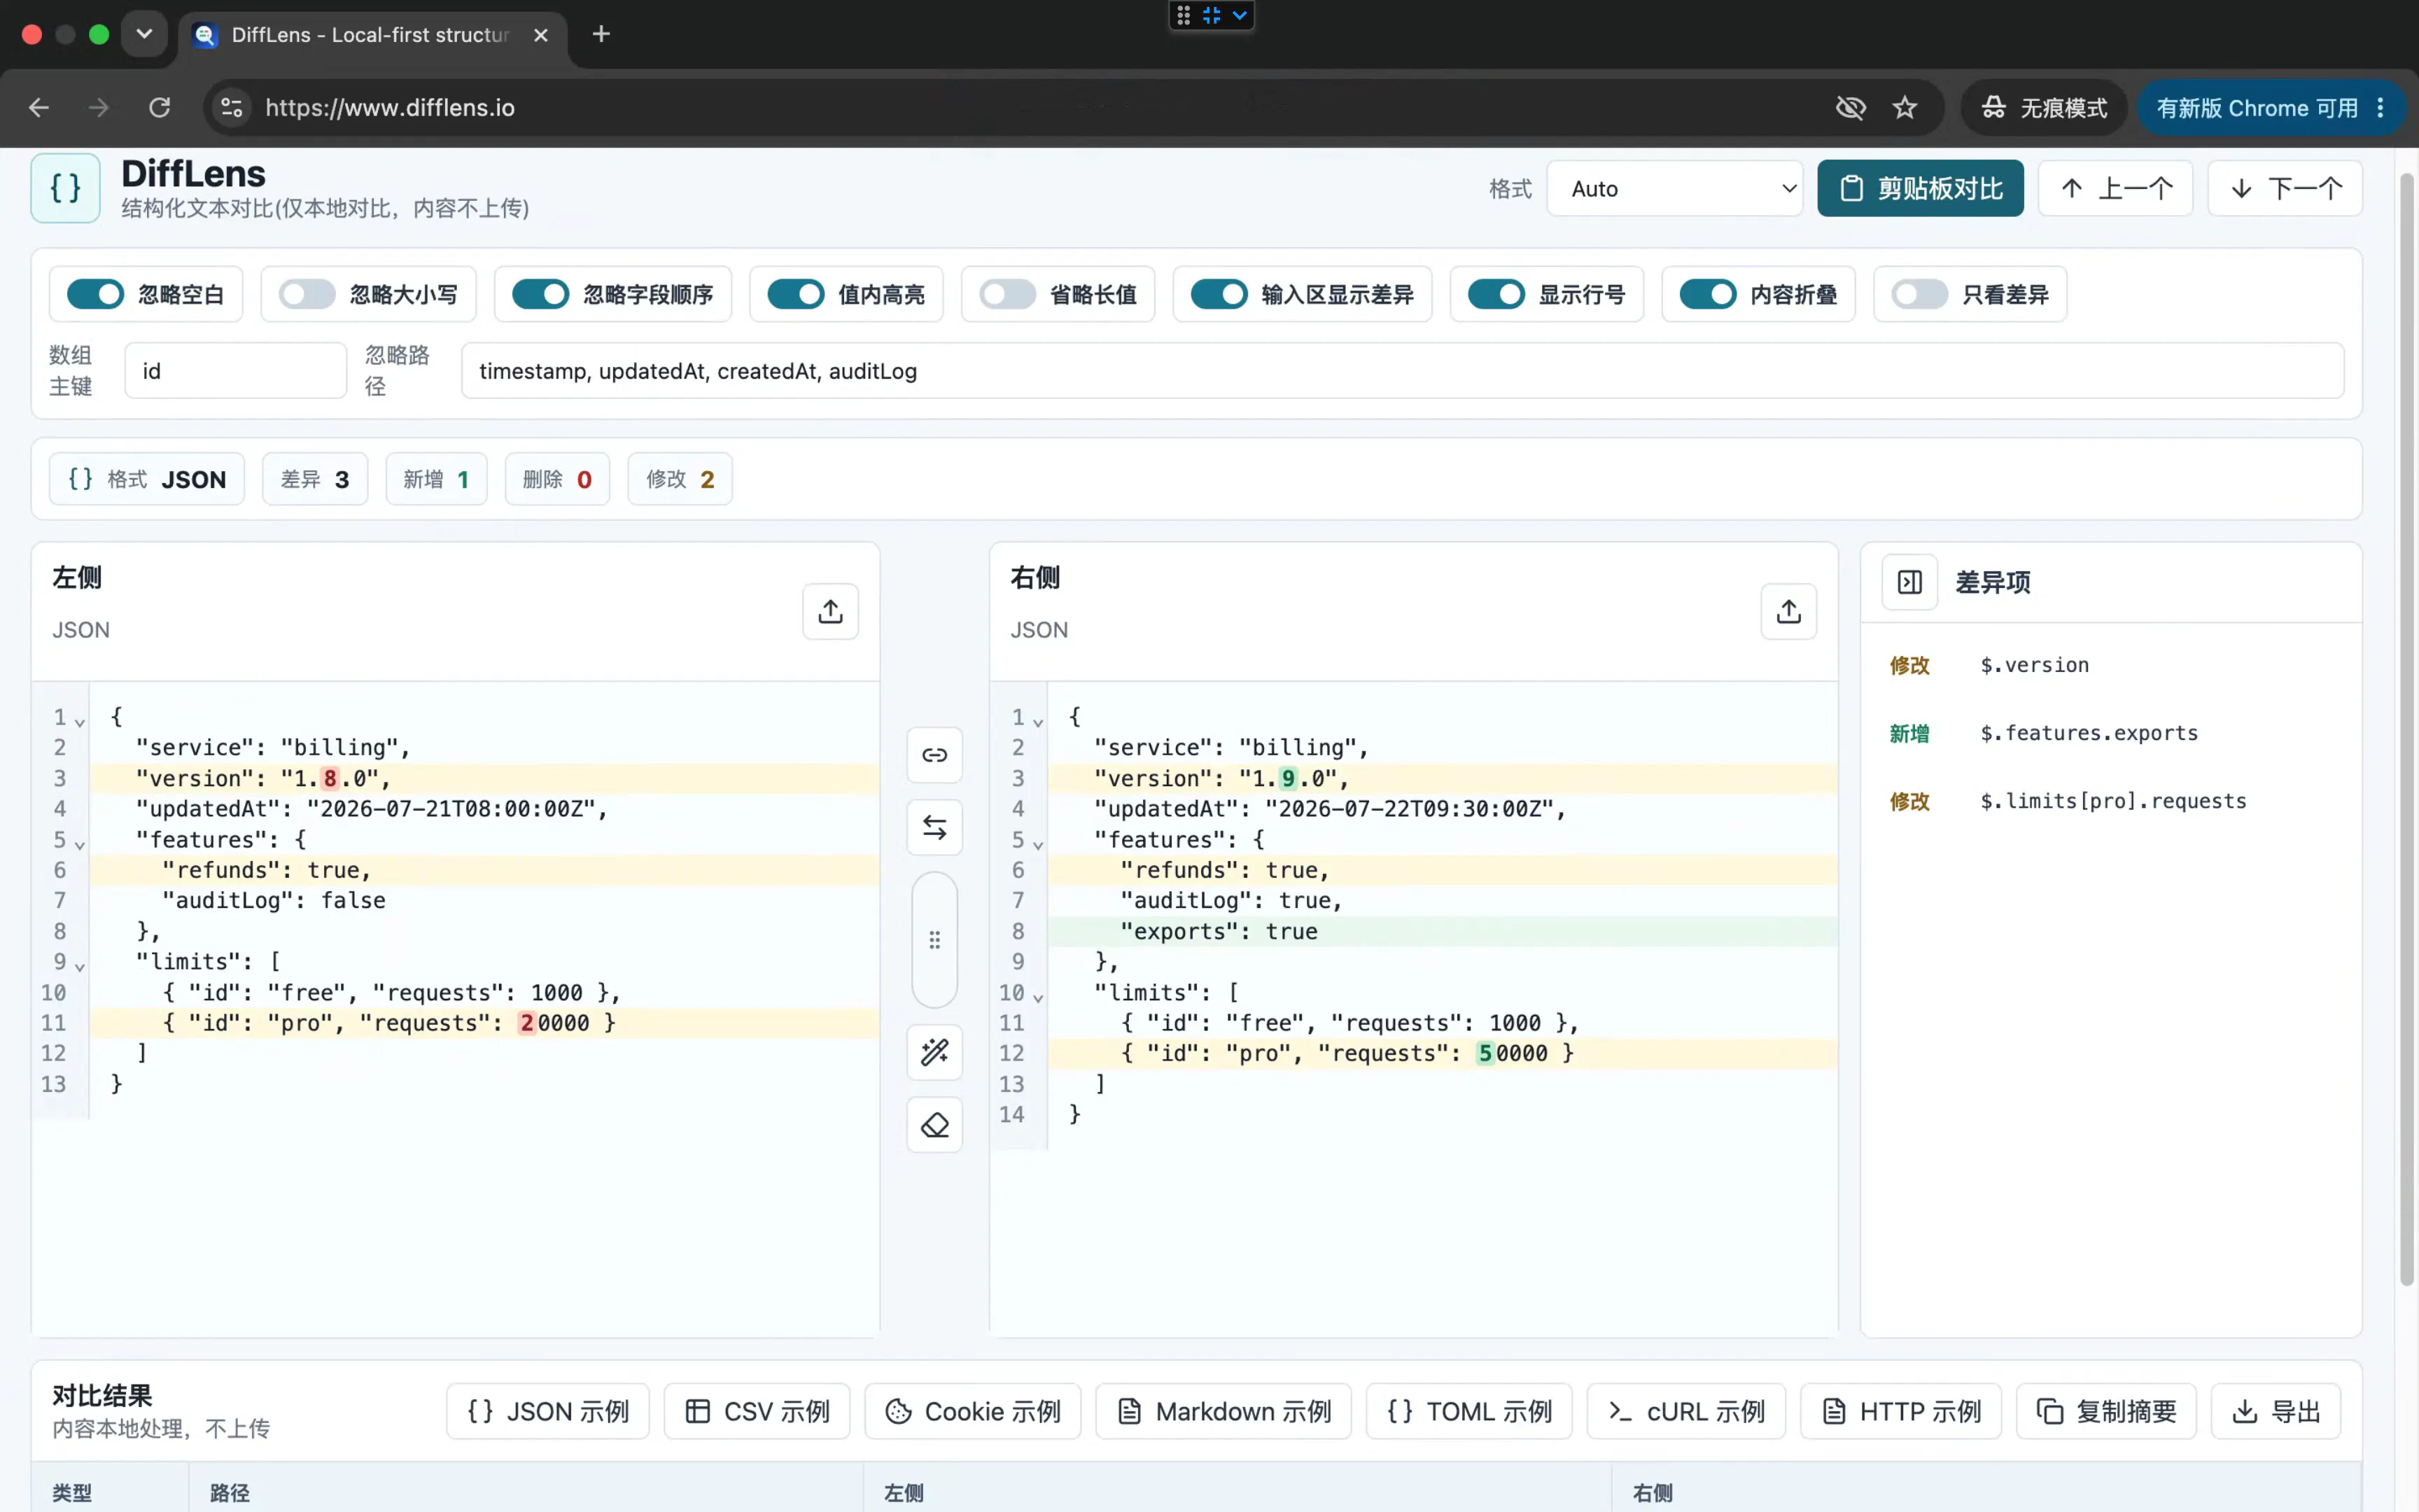
Task: Click the swap left and right icon
Action: [x=934, y=827]
